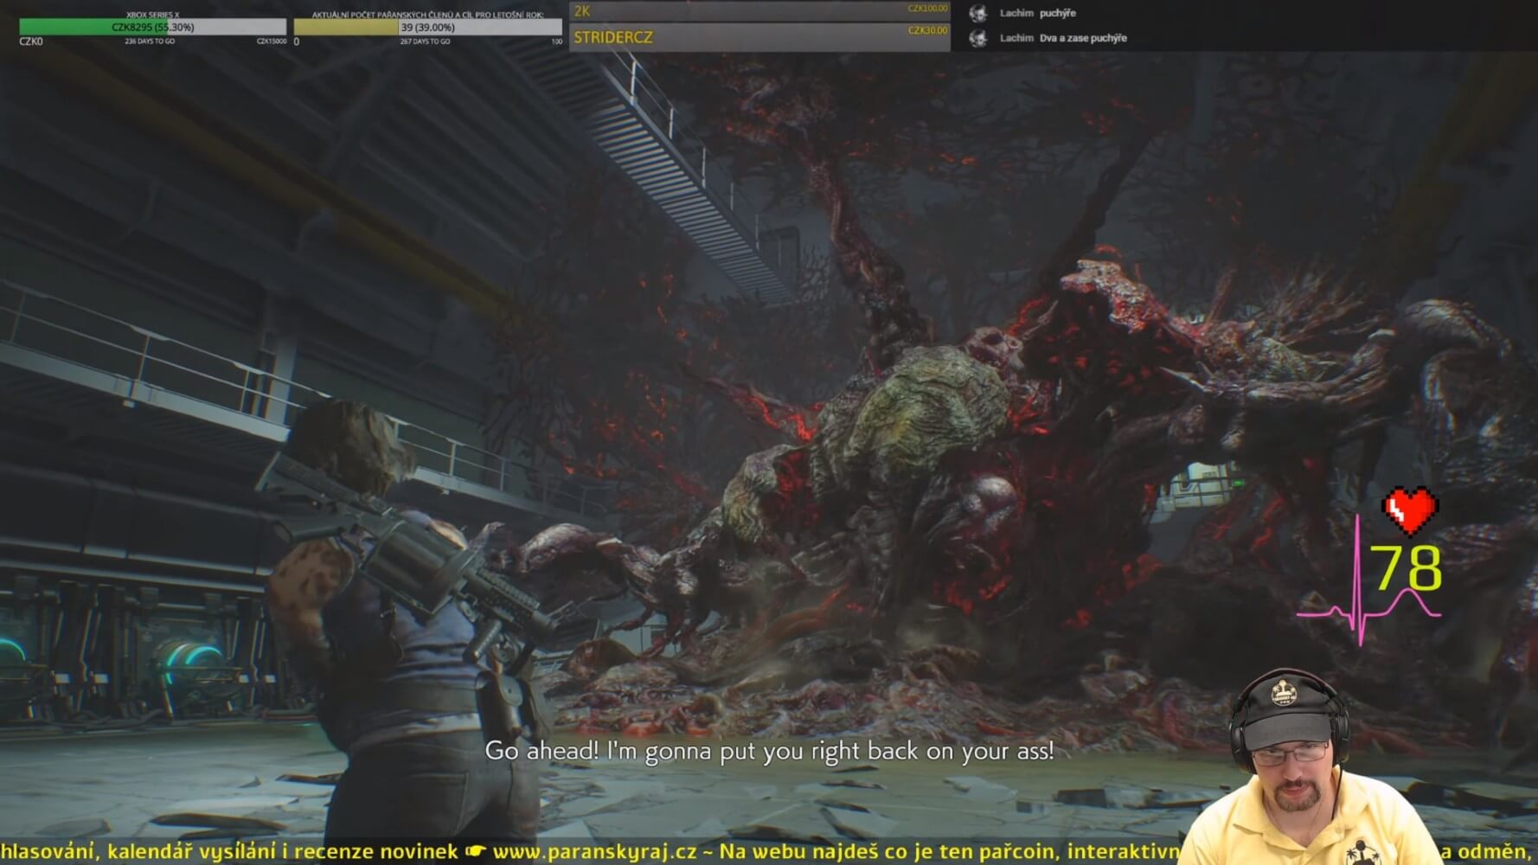Screen dimensions: 1538x865
Task: Click the "XBOX SERIES X" goal title
Action: click(152, 15)
